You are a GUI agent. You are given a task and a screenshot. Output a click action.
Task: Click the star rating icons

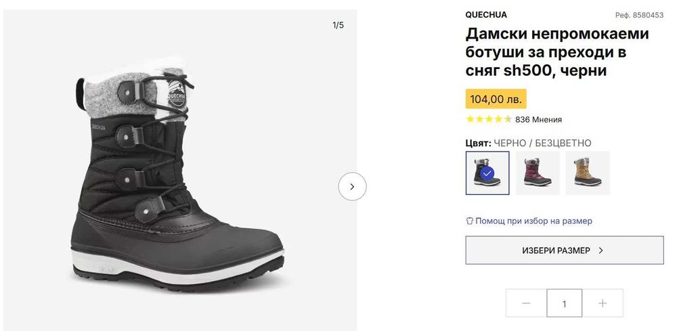pos(488,119)
